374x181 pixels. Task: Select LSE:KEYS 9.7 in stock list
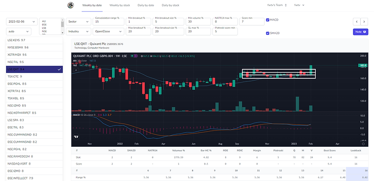pos(34,40)
